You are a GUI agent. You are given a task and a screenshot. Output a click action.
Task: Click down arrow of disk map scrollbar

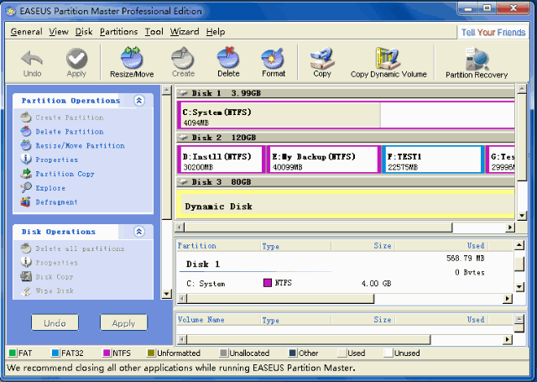[x=522, y=216]
